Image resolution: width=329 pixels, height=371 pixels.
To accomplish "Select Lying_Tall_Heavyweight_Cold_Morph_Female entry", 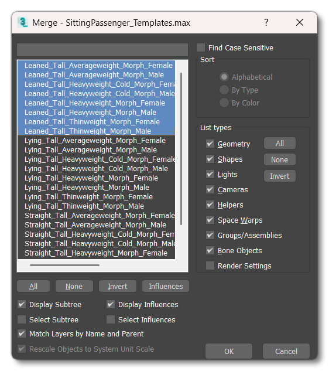I will pos(97,159).
